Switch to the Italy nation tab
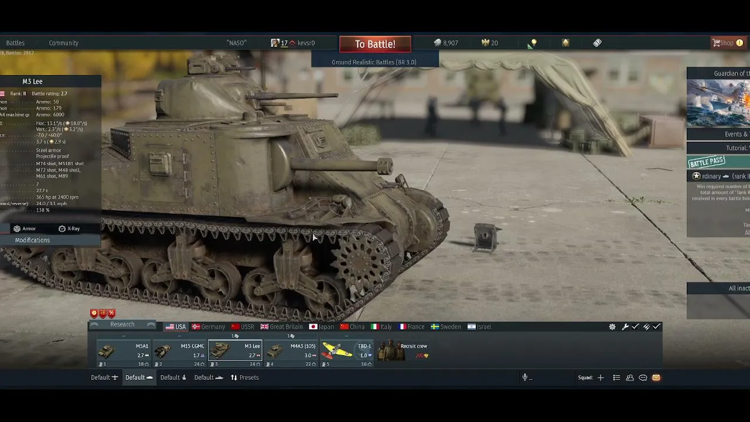 (381, 327)
